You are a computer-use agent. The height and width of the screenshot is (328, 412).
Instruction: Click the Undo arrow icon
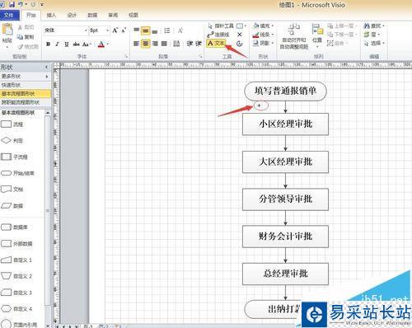pos(21,4)
